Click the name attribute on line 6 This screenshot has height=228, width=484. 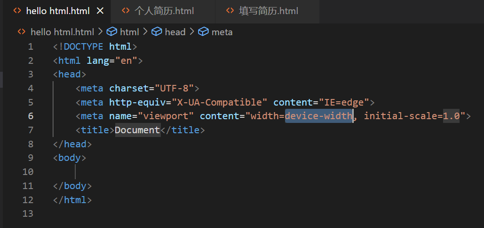(x=120, y=116)
